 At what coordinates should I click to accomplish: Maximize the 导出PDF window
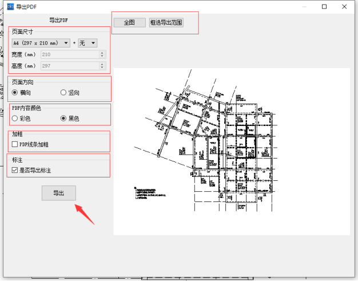coord(324,7)
